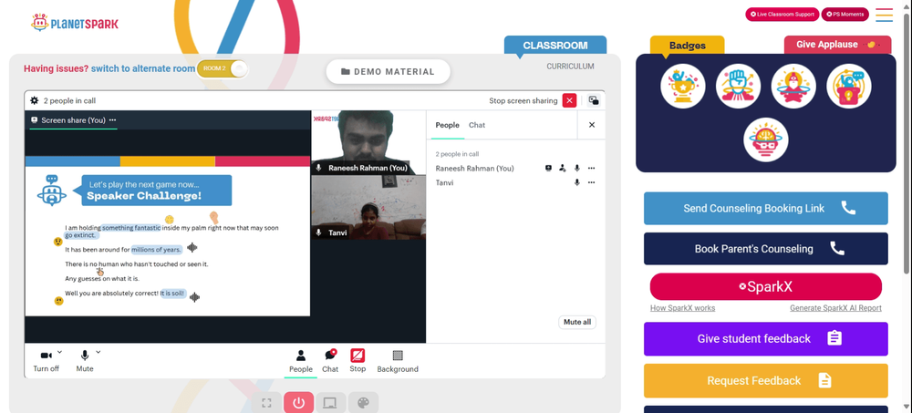Mute all participants

point(577,322)
